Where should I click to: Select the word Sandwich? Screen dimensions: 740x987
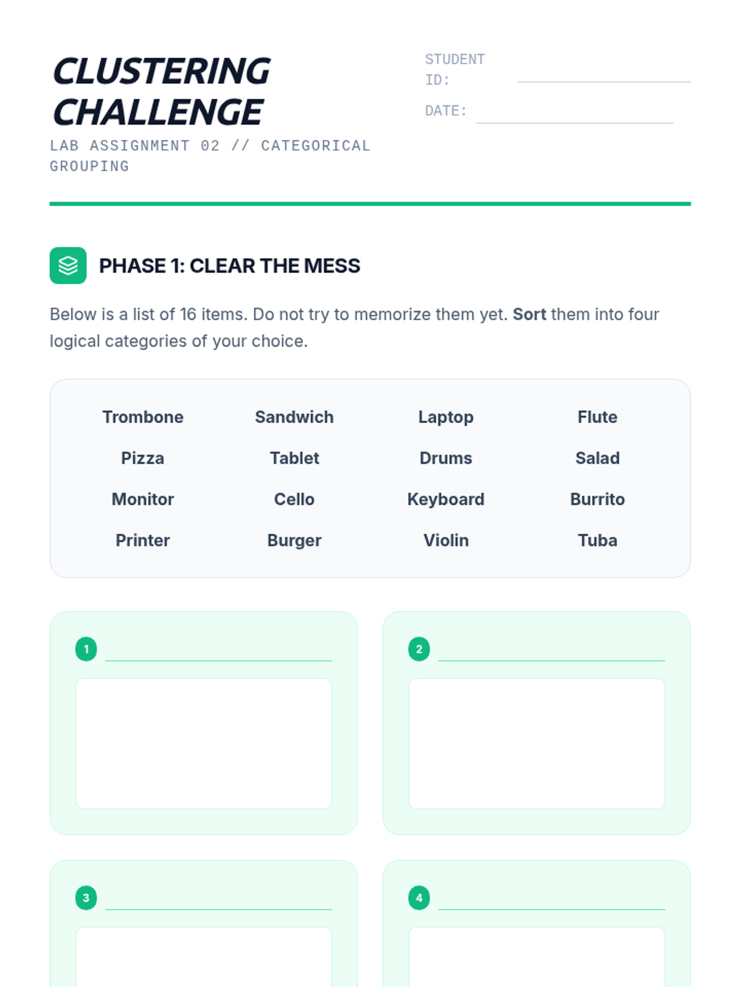pos(294,417)
